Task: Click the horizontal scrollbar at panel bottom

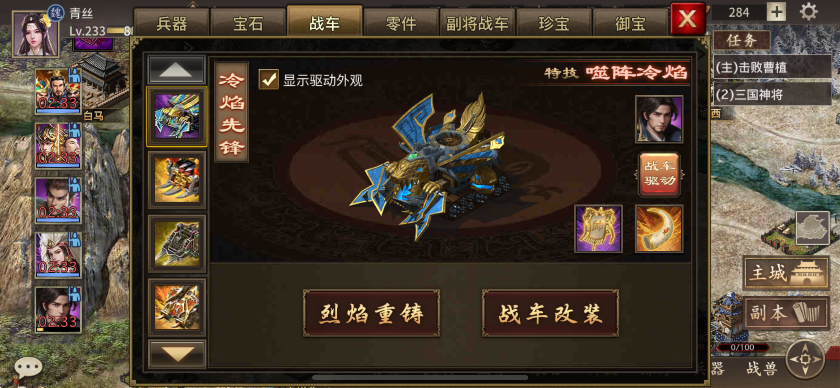Action: [x=420, y=378]
